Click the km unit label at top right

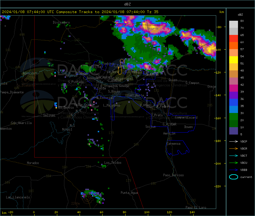point(222,12)
